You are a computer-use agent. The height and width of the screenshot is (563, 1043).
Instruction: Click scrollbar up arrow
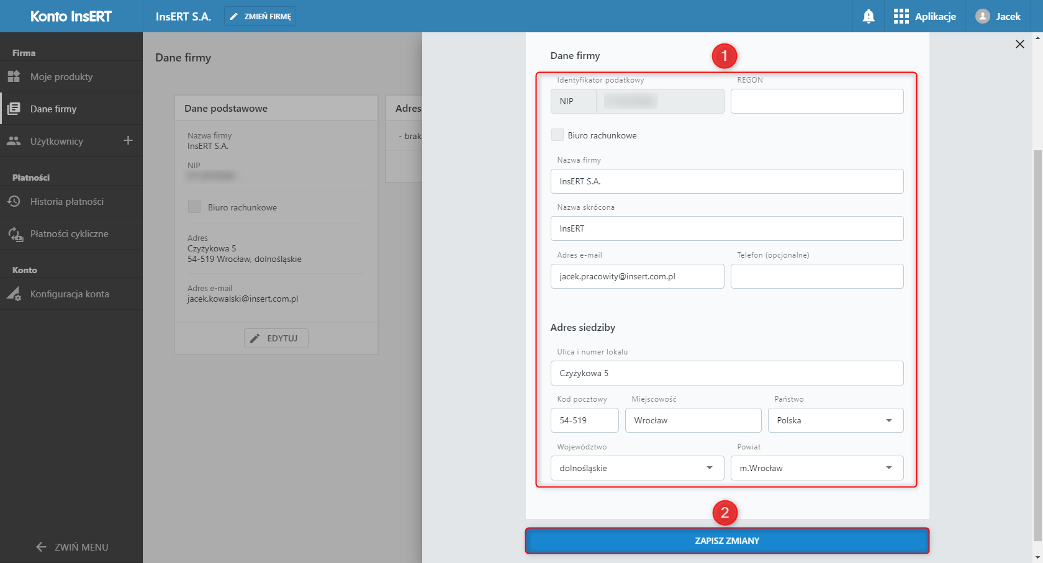tap(1037, 38)
